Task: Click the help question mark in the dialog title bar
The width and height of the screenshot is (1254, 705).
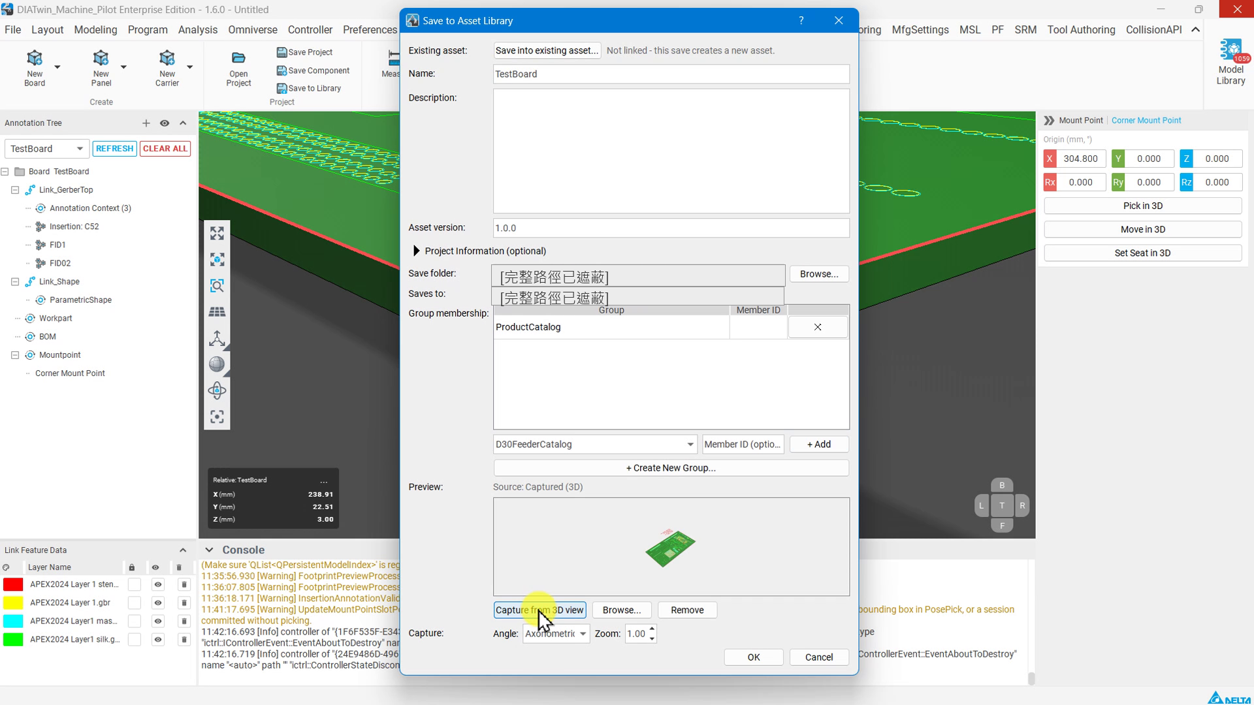Action: 801,20
